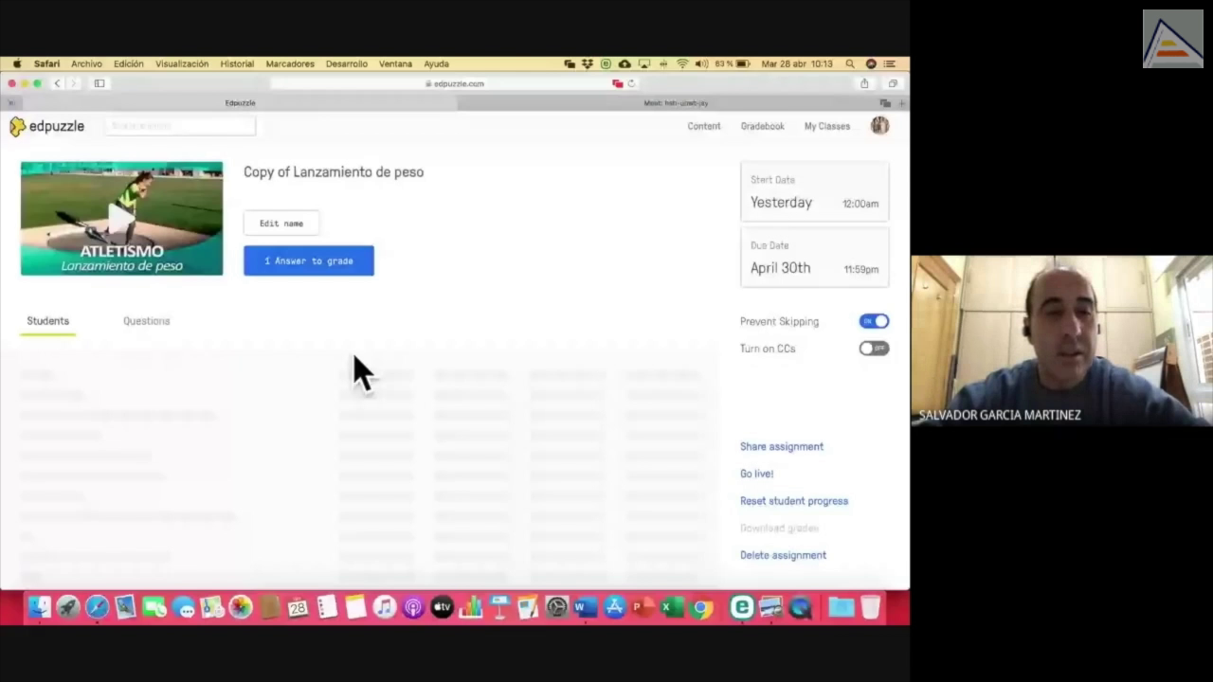Open Gradebook in the top navigation
The width and height of the screenshot is (1213, 682).
[763, 126]
